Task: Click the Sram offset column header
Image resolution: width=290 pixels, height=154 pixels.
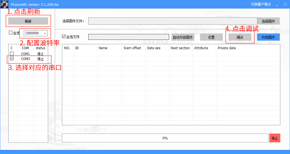Action: click(132, 48)
